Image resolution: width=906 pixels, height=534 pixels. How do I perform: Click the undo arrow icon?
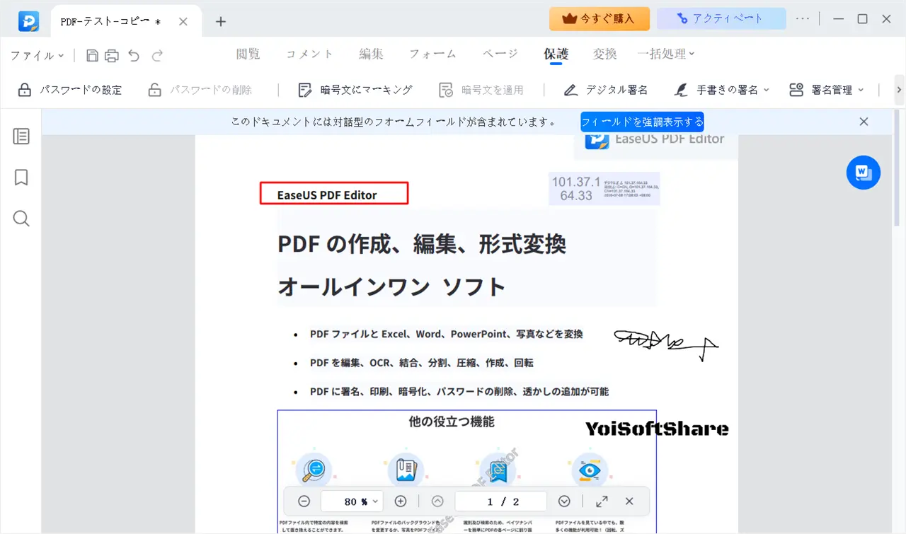coord(134,55)
